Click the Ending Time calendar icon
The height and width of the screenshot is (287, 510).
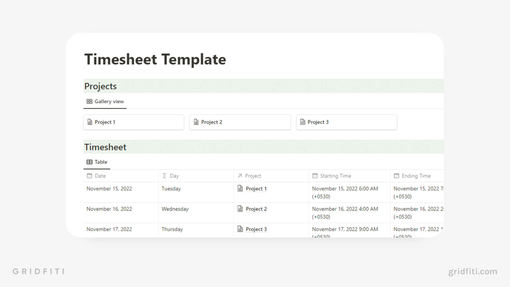click(396, 176)
